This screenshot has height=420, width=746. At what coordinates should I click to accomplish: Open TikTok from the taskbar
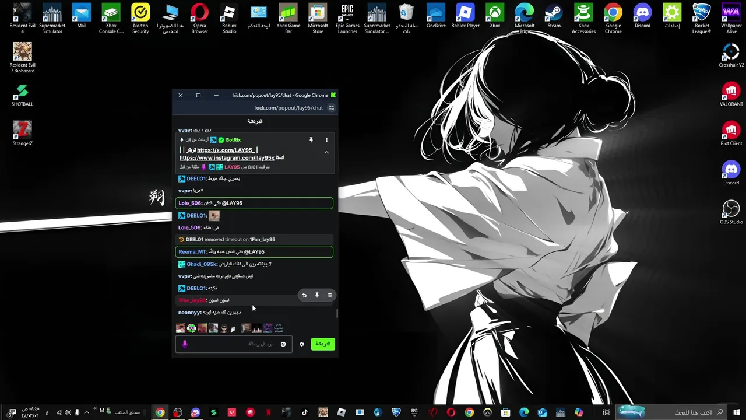tap(304, 412)
